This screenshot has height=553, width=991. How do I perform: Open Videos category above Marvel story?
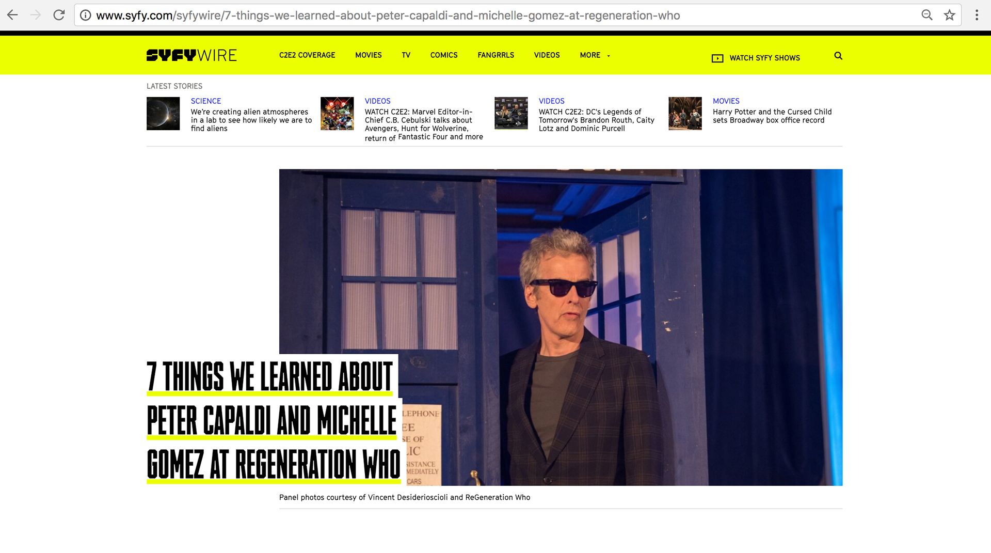tap(377, 101)
